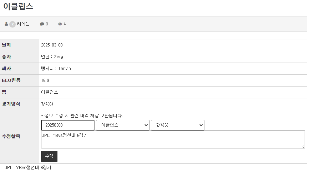The image size is (310, 172).
Task: Click the 수정 submit button
Action: click(x=49, y=156)
